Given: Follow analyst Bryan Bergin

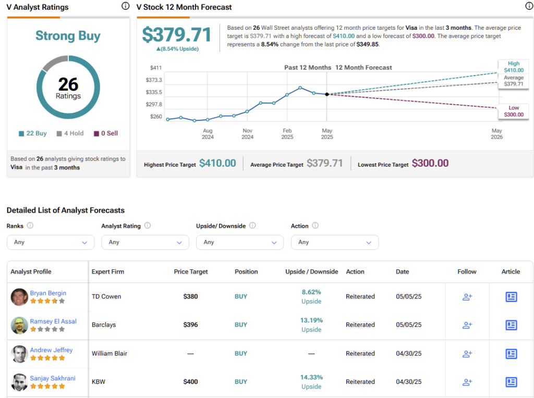Looking at the screenshot, I should click(x=467, y=296).
